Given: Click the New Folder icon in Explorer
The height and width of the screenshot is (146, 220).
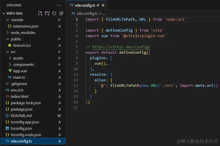Looking at the screenshot, I should coord(47,13).
